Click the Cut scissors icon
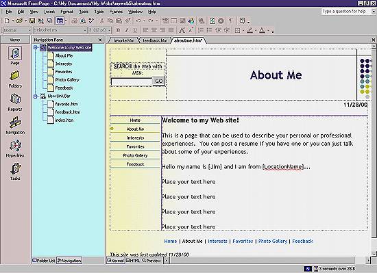Viewport: 377px width, 273px height. 101,21
